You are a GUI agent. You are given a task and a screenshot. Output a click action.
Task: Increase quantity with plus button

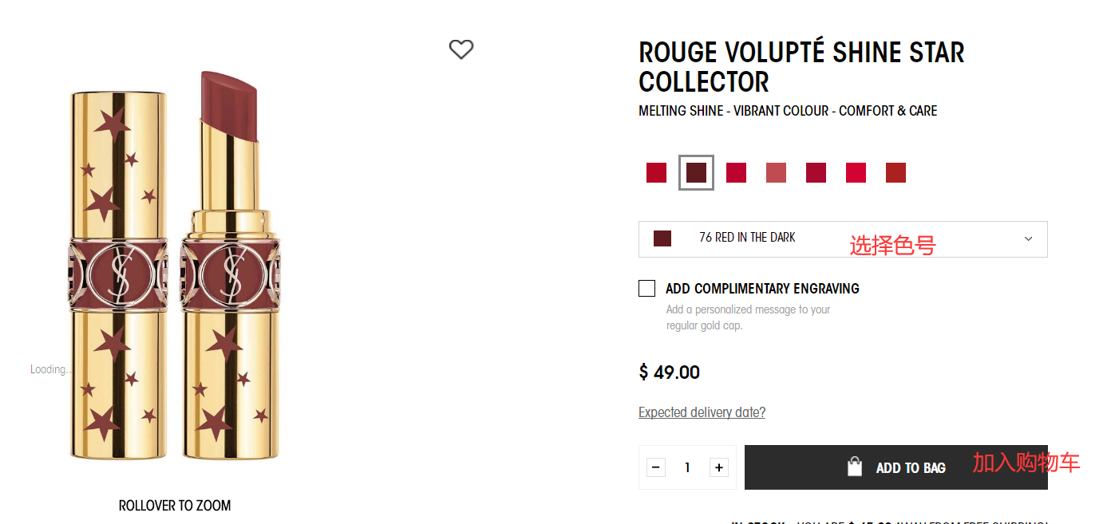coord(719,467)
